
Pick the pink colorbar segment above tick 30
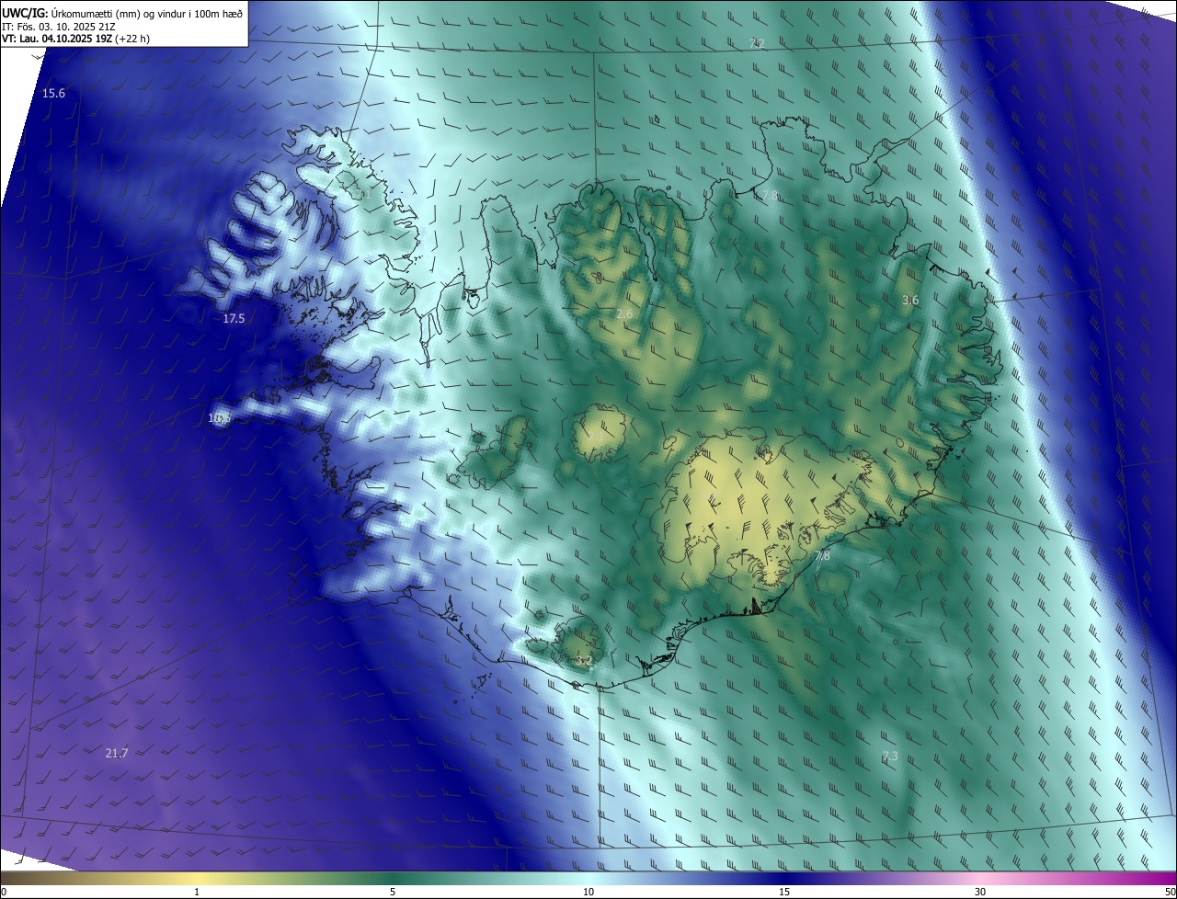pyautogui.click(x=980, y=878)
